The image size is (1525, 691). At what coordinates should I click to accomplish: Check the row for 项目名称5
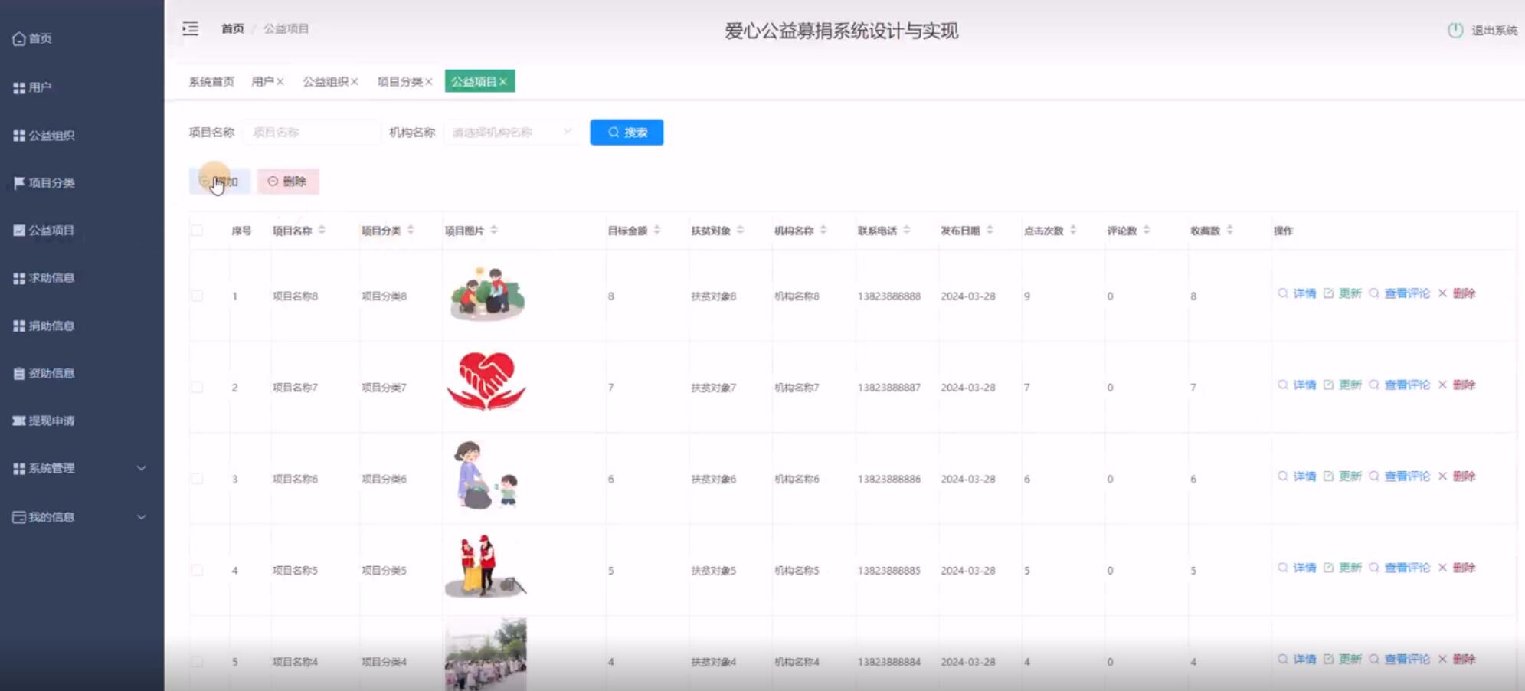click(197, 571)
